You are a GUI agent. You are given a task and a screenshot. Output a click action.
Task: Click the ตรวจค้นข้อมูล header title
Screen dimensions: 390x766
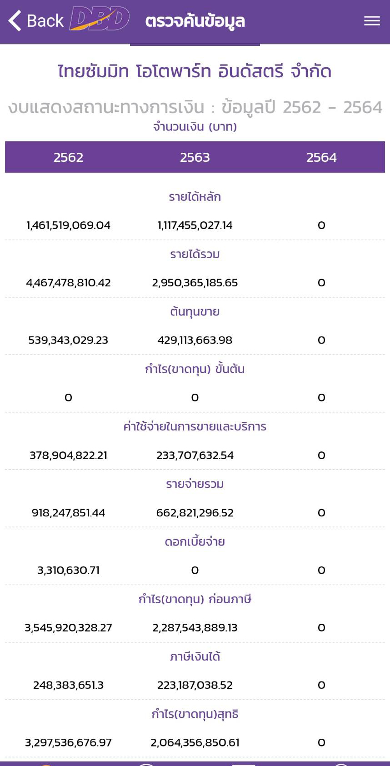point(195,21)
